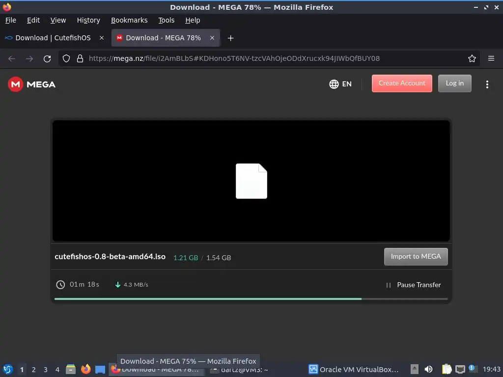
Task: Click the remaining time clock icon
Action: pyautogui.click(x=60, y=285)
